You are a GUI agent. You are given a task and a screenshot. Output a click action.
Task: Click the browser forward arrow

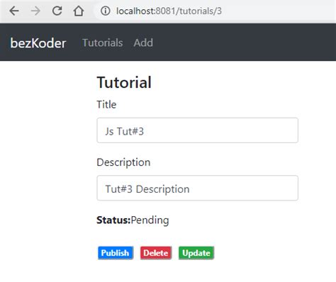click(x=35, y=11)
